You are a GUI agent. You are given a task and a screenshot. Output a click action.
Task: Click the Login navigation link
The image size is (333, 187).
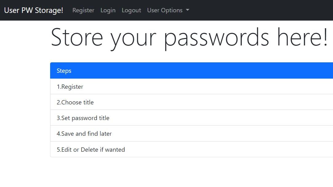(x=108, y=10)
